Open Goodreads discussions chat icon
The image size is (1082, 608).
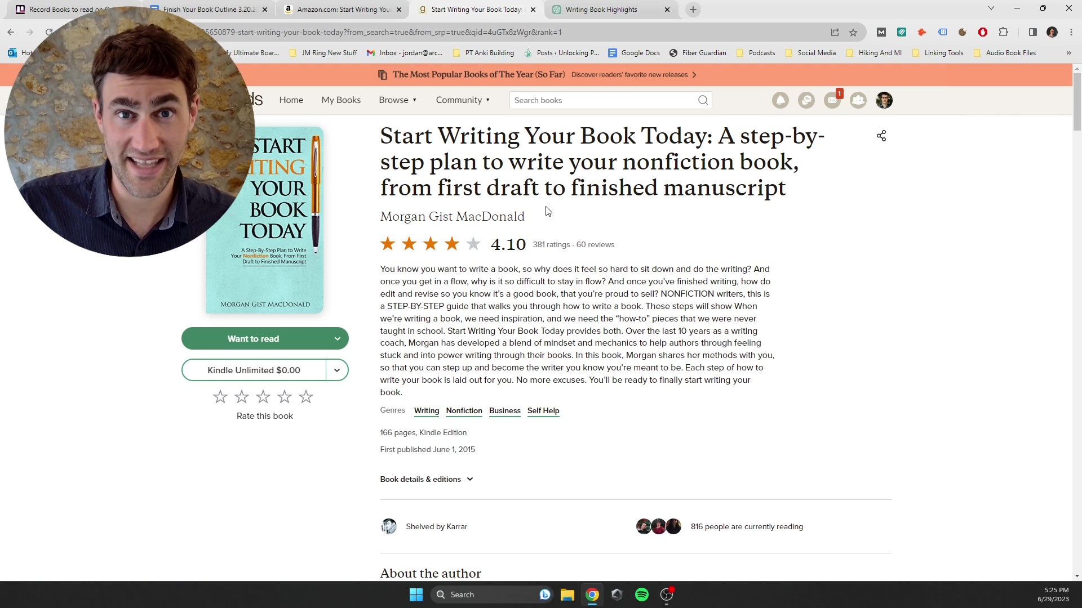806,100
